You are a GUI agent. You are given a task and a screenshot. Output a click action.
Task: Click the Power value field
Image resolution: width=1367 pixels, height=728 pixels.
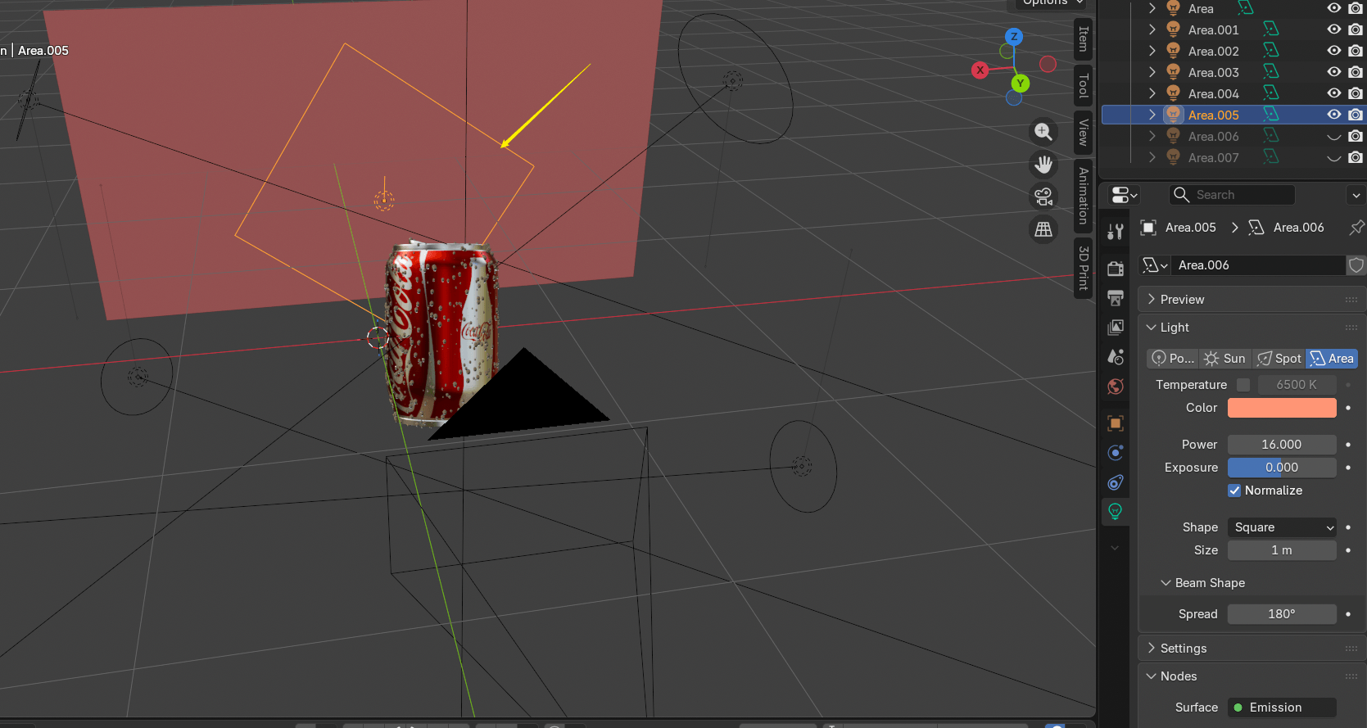[x=1282, y=445]
